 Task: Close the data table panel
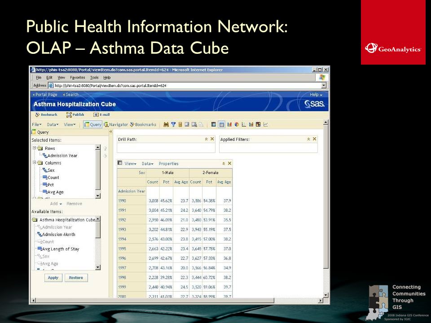coord(229,163)
